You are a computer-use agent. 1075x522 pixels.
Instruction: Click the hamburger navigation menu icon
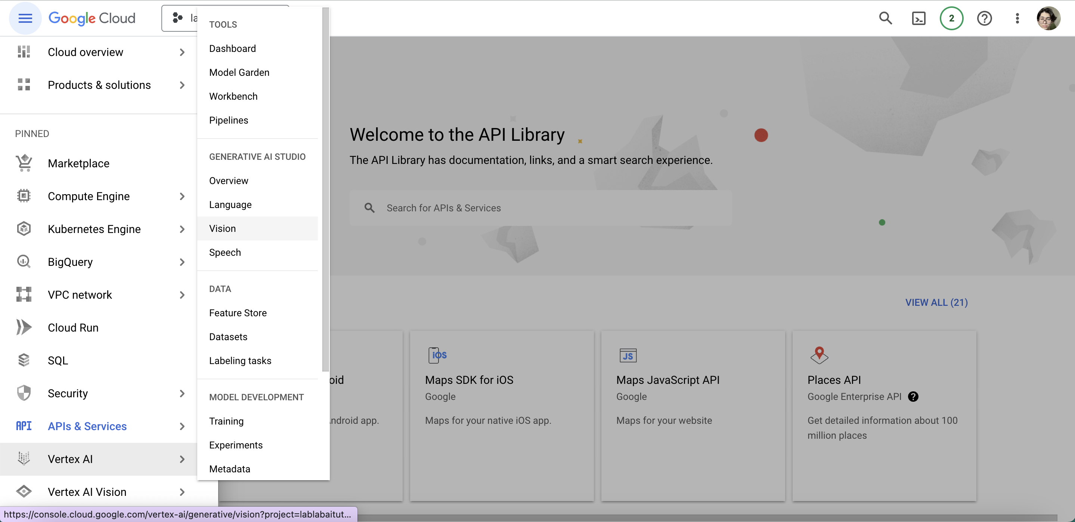[25, 18]
